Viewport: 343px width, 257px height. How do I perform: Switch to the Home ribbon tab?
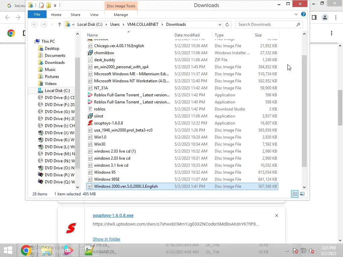click(56, 15)
